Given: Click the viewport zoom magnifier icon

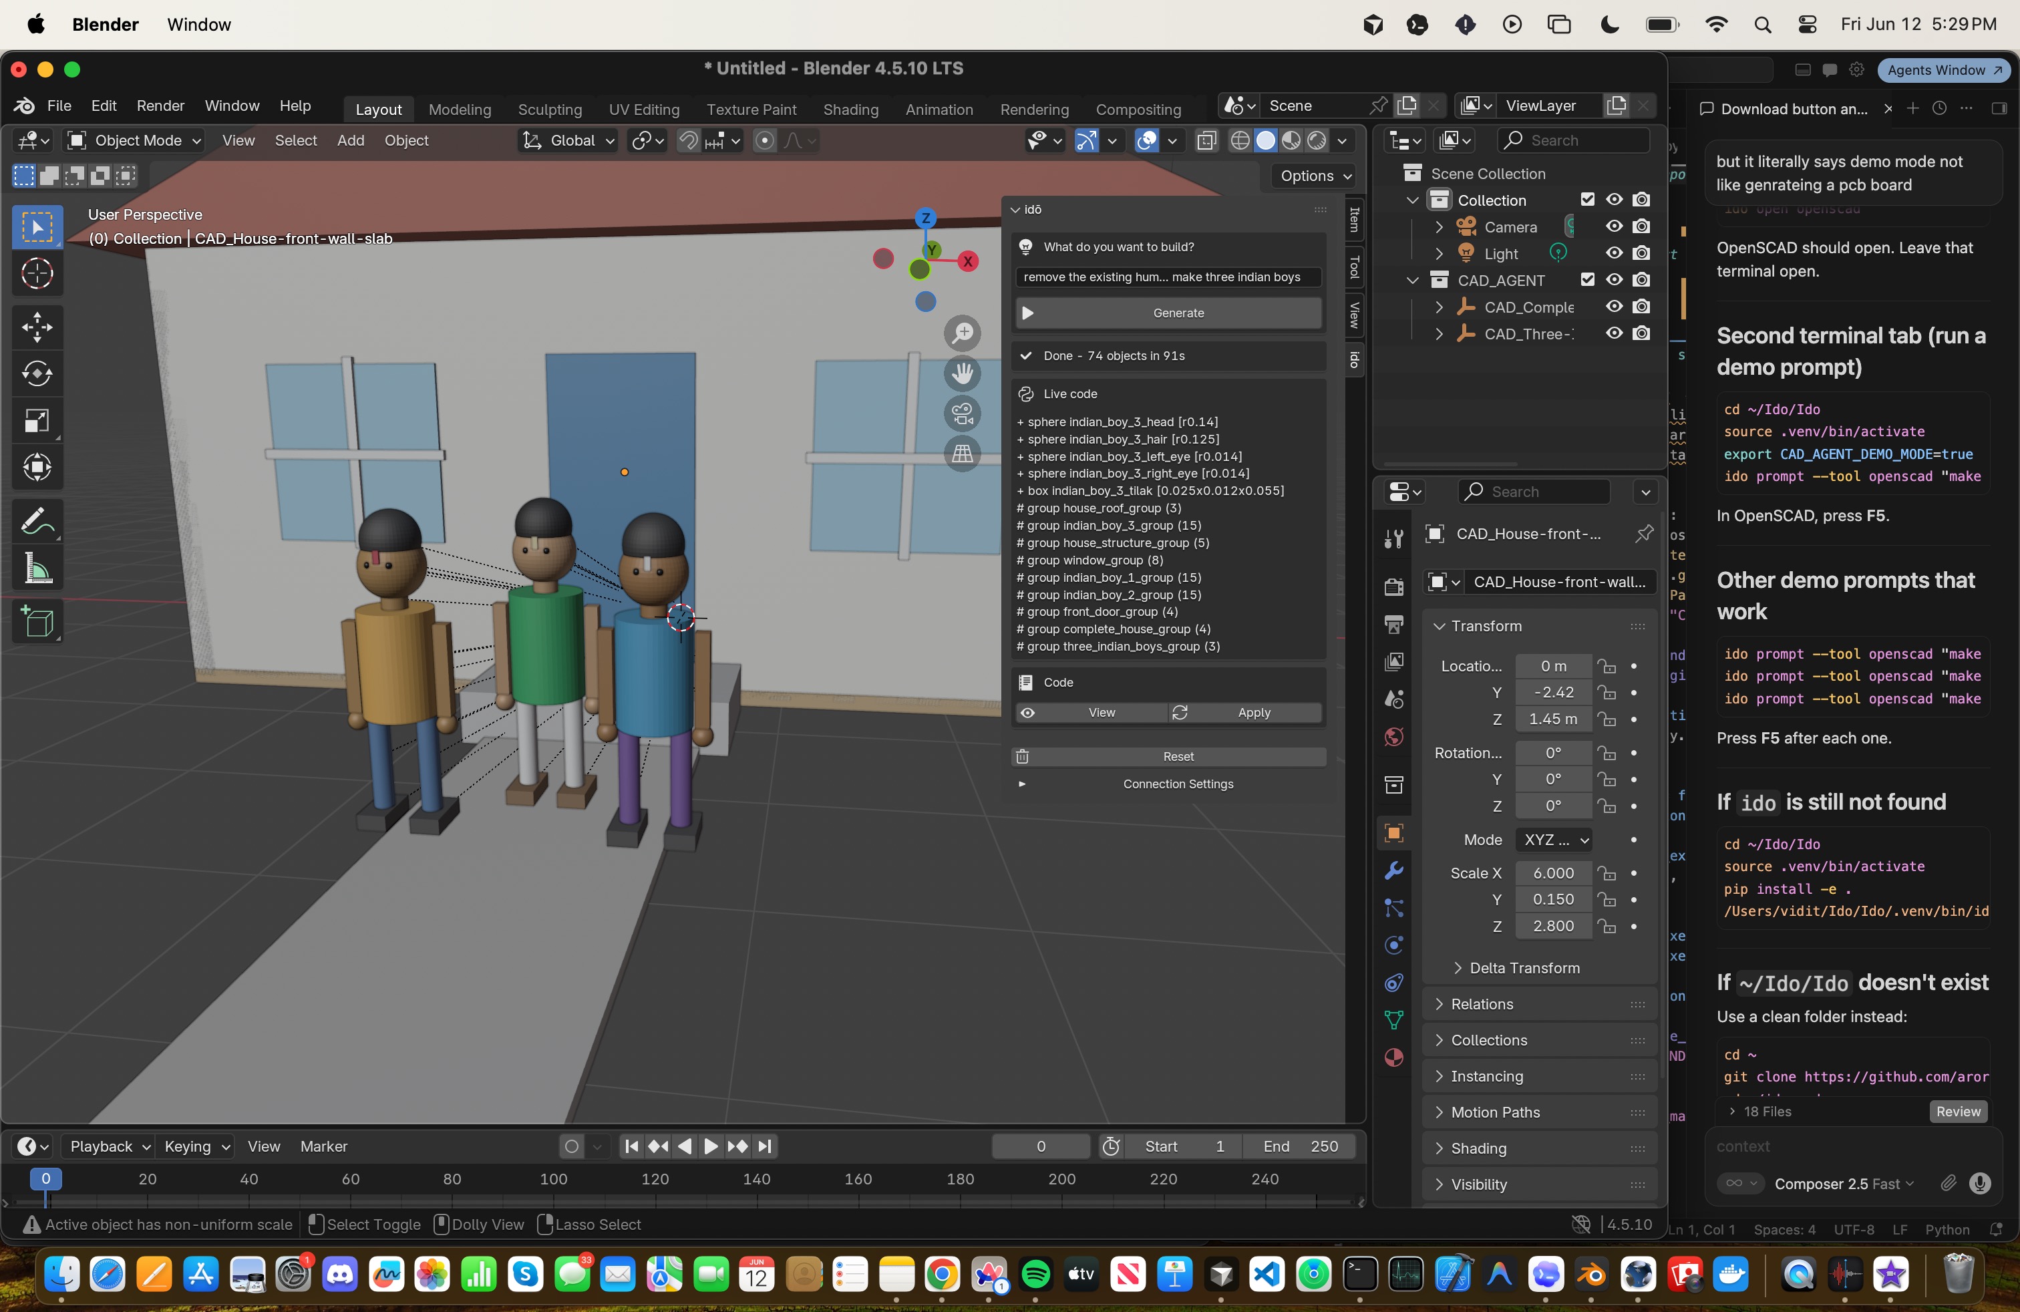Looking at the screenshot, I should pos(963,333).
